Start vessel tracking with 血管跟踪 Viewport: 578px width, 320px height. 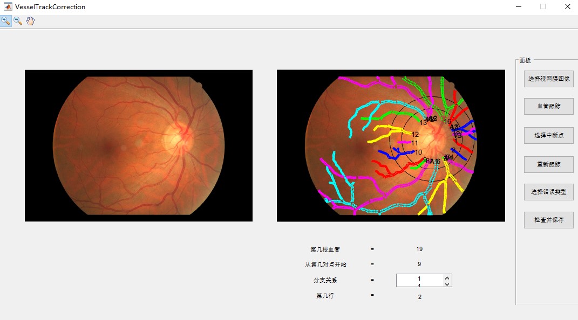[548, 106]
